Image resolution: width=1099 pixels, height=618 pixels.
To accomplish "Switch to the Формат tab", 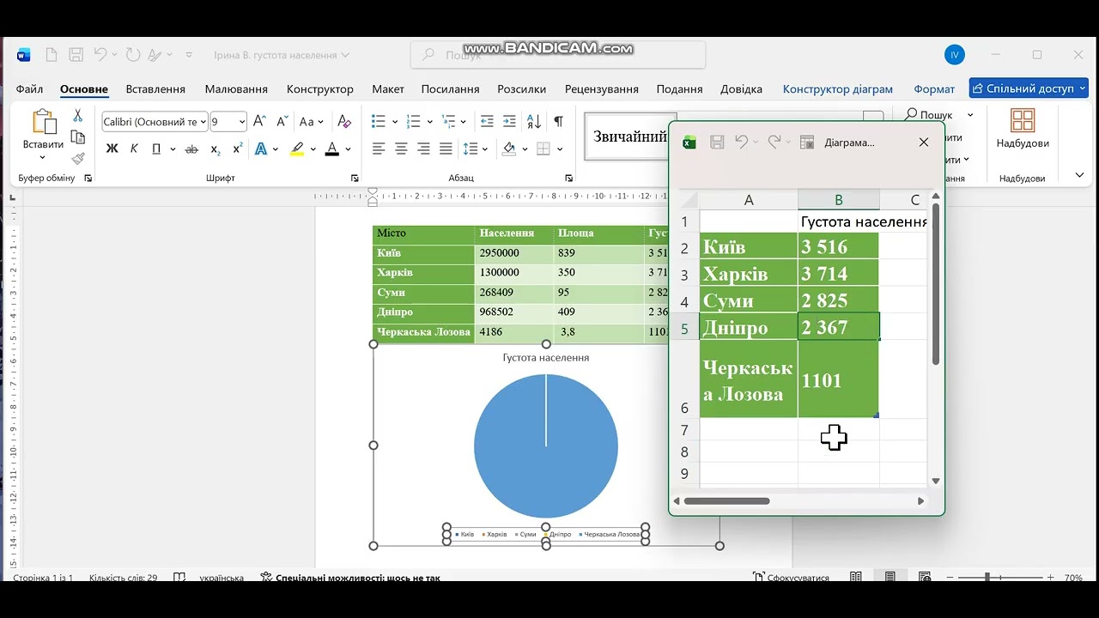I will click(934, 89).
